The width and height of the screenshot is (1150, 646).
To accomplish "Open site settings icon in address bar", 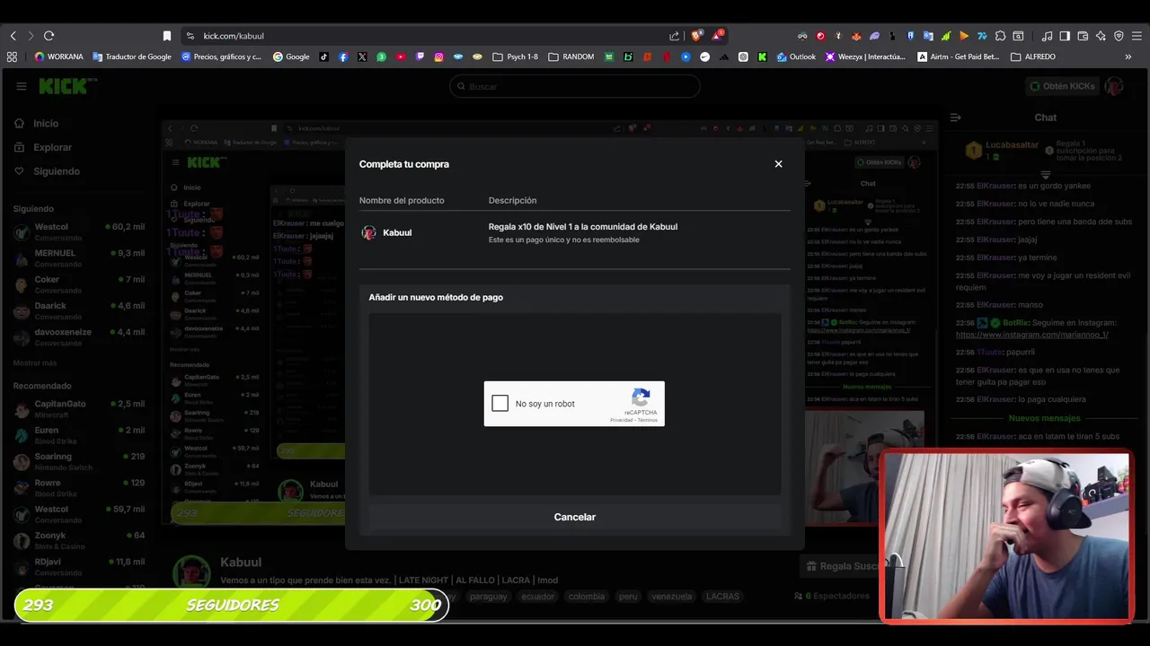I will pyautogui.click(x=190, y=36).
